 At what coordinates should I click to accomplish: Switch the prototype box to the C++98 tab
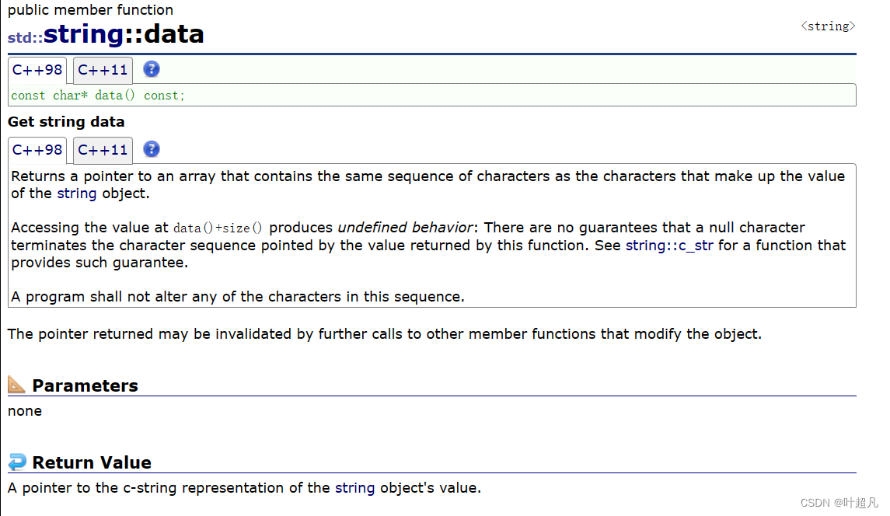point(37,70)
